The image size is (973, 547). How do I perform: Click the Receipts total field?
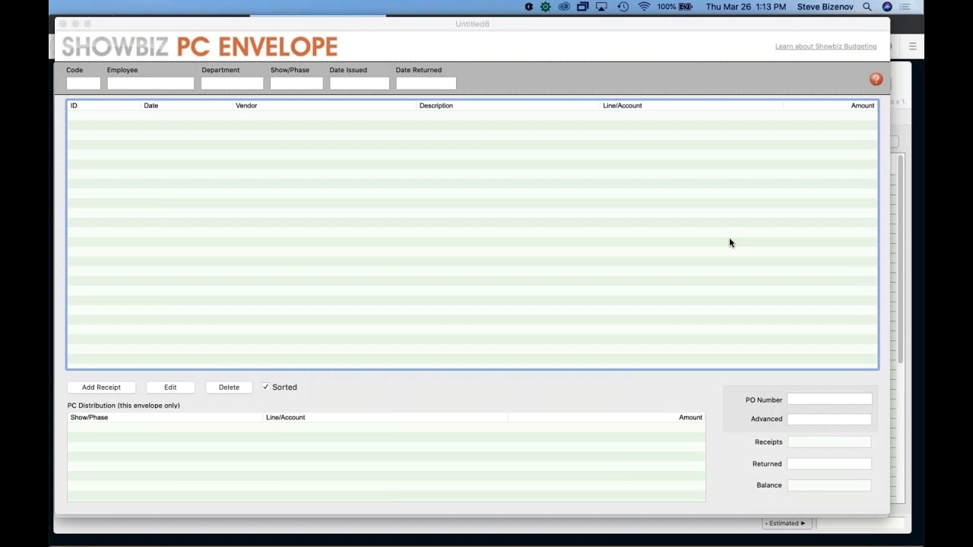coord(829,441)
